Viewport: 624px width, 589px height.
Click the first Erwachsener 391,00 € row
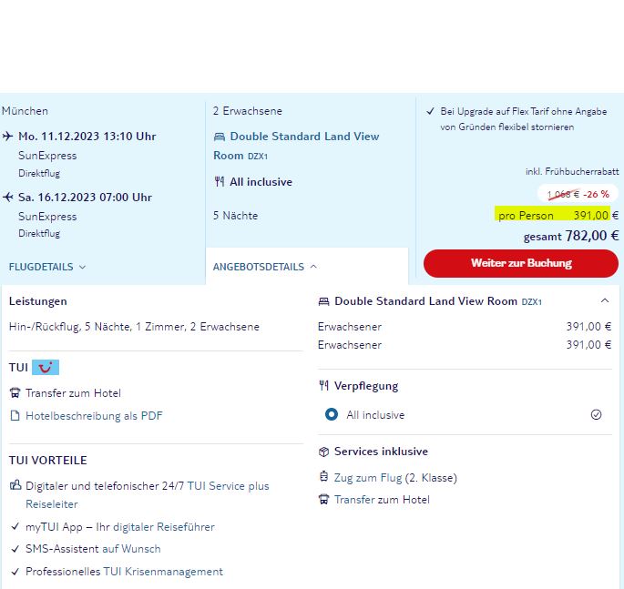coord(465,327)
